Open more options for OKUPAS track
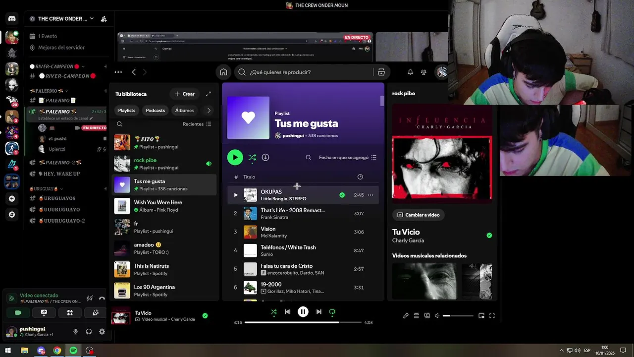 coord(370,195)
